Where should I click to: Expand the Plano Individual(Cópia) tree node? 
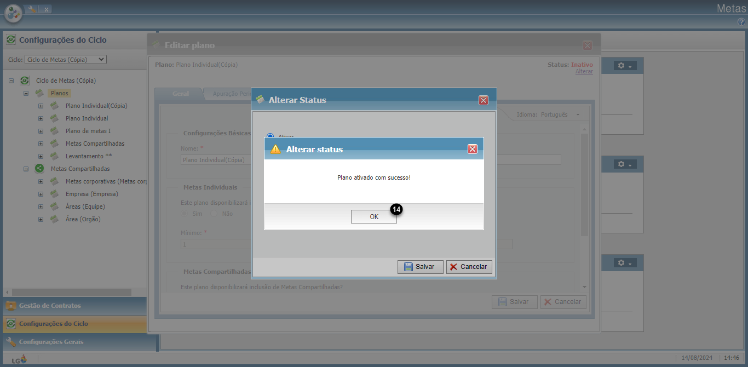41,106
